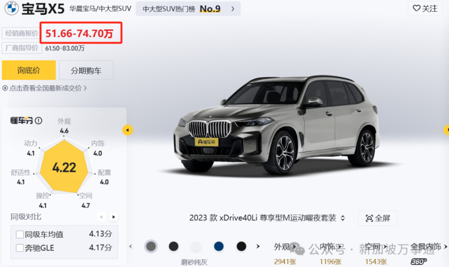Check the 奔驰GLE comparison checkbox
Viewport: 449px width, 267px height.
(20, 248)
